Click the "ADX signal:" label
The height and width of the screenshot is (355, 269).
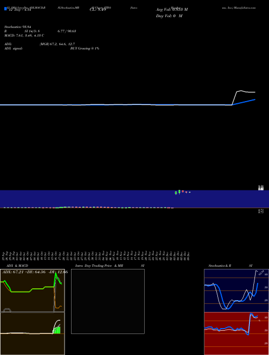point(13,48)
